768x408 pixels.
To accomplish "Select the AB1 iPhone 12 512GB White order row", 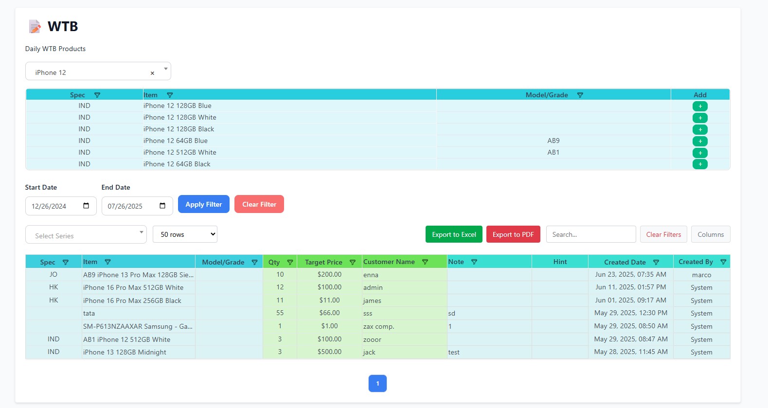I will 377,339.
